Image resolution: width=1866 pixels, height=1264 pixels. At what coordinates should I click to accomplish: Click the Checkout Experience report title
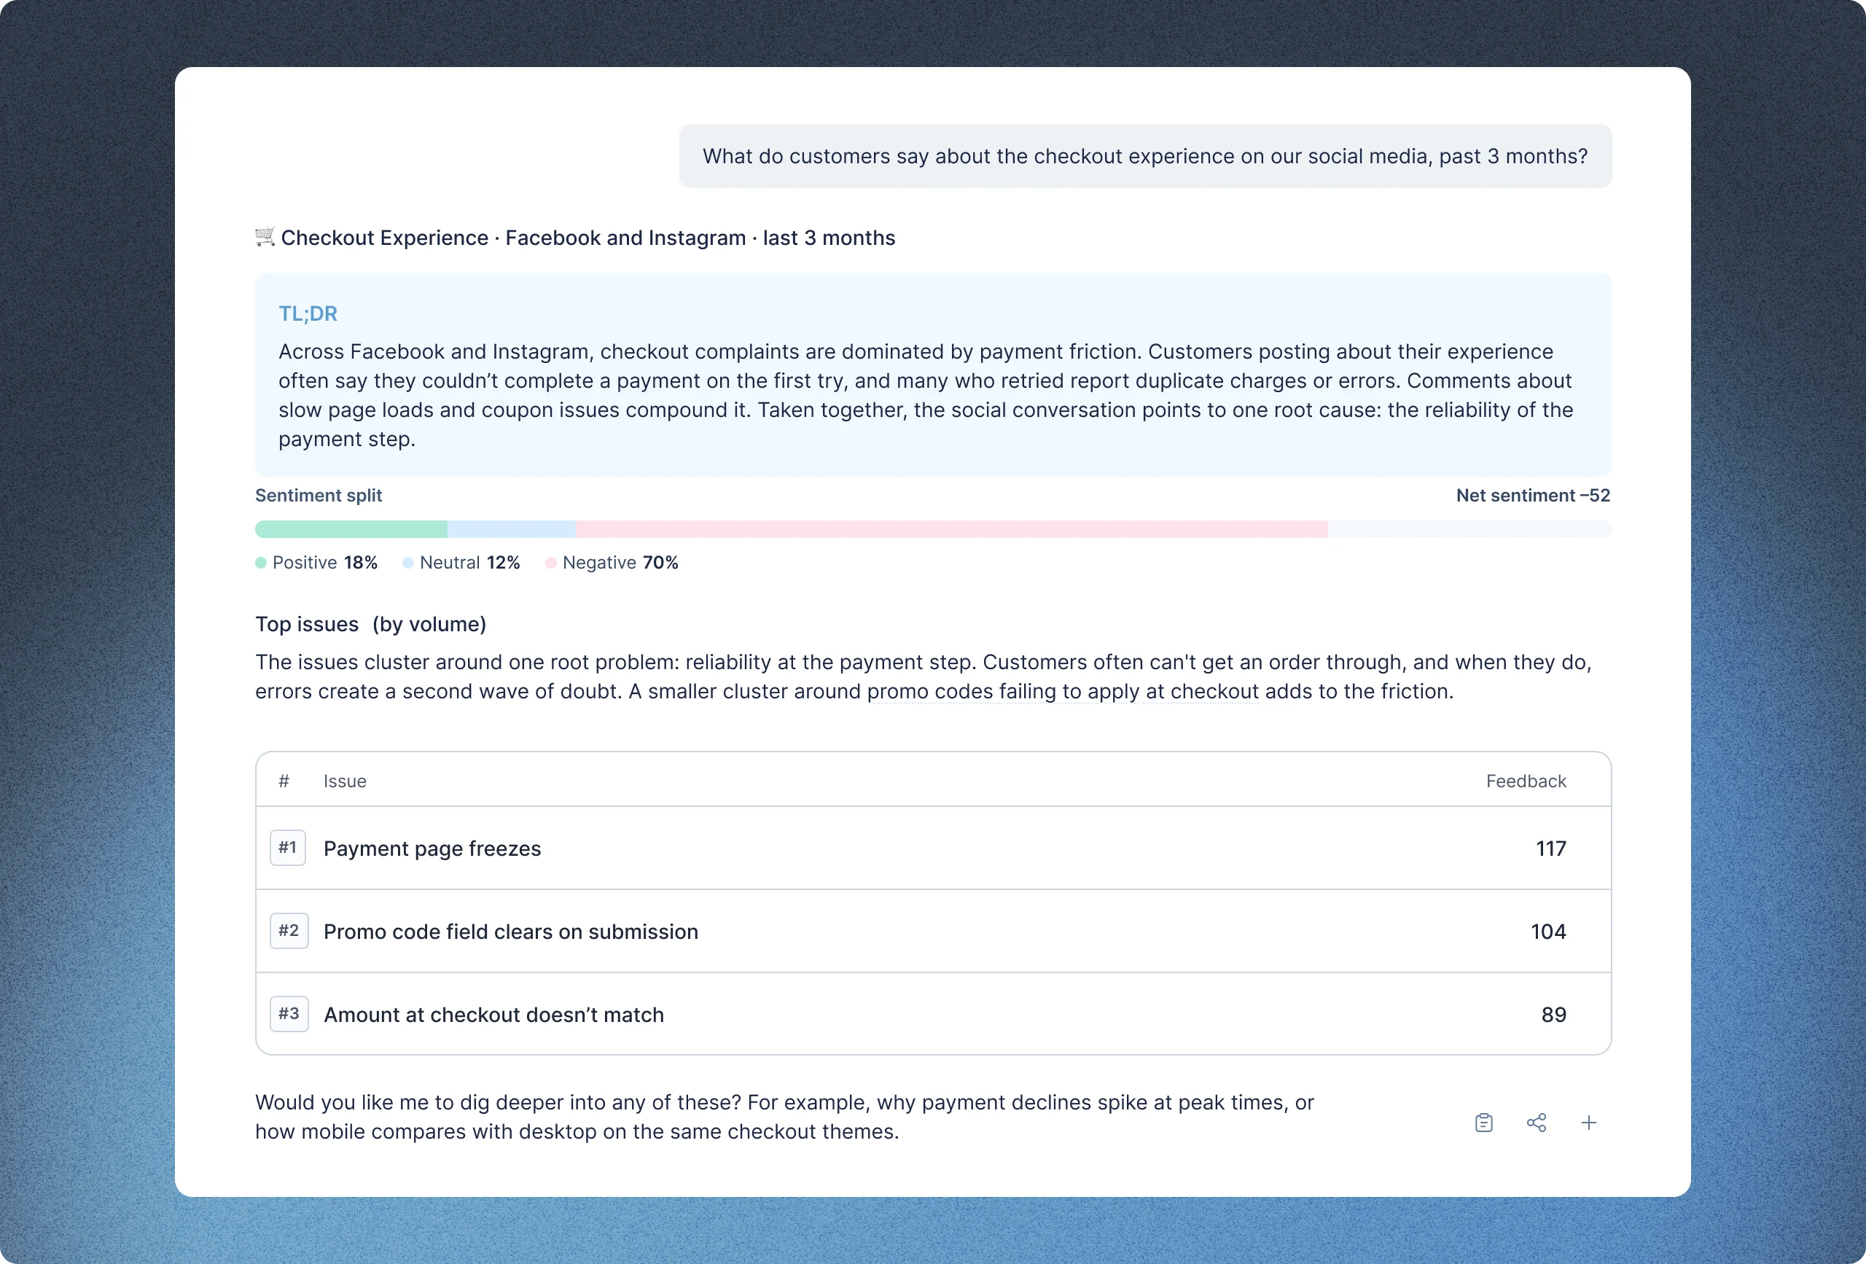coord(587,238)
